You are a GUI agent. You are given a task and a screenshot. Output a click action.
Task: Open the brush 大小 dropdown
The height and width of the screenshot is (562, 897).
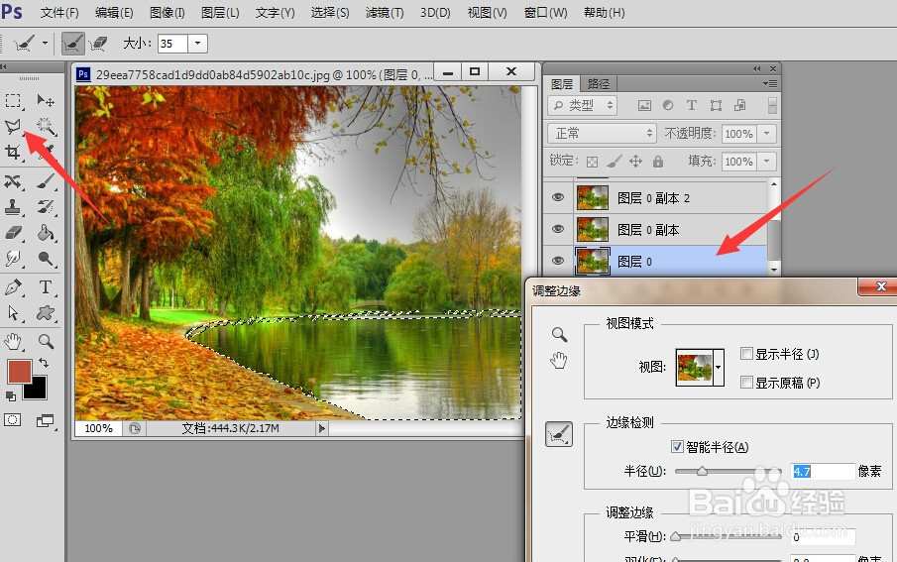pyautogui.click(x=197, y=44)
